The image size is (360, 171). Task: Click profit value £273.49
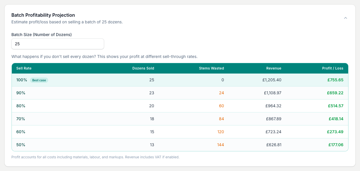335,132
